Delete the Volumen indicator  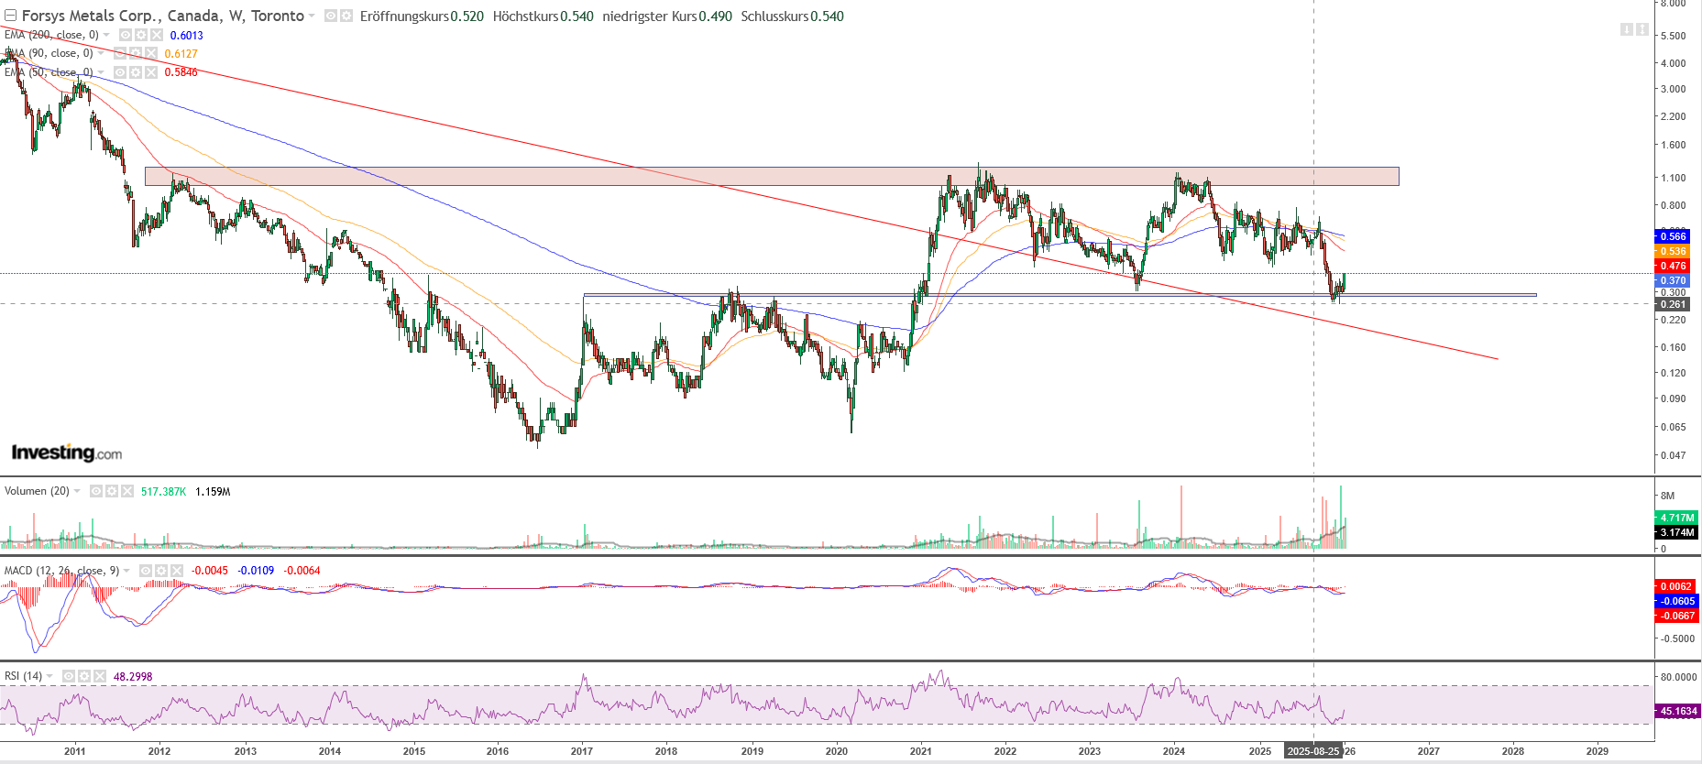point(127,491)
